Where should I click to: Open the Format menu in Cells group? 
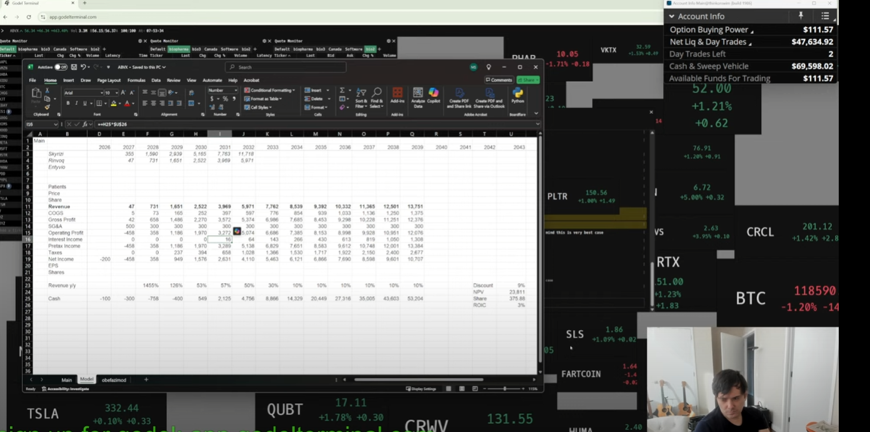(316, 107)
